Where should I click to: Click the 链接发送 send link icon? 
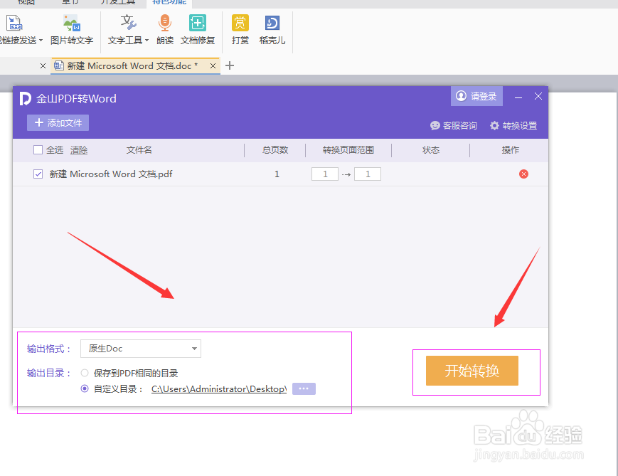15,23
